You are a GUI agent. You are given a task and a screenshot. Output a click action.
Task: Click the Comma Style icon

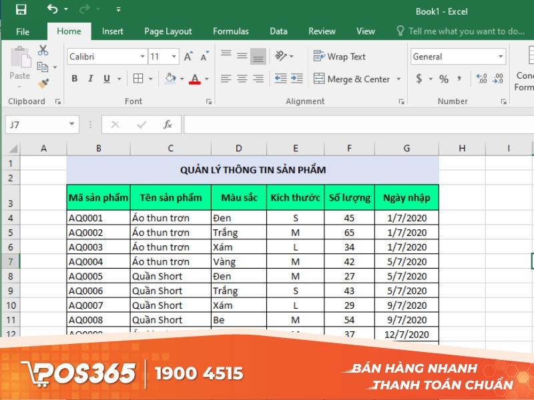tap(459, 79)
